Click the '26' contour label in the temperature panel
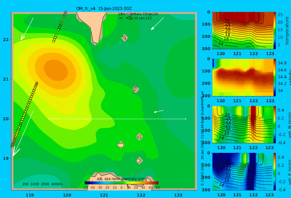Viewport: 291px width, 198px height. pyautogui.click(x=227, y=21)
